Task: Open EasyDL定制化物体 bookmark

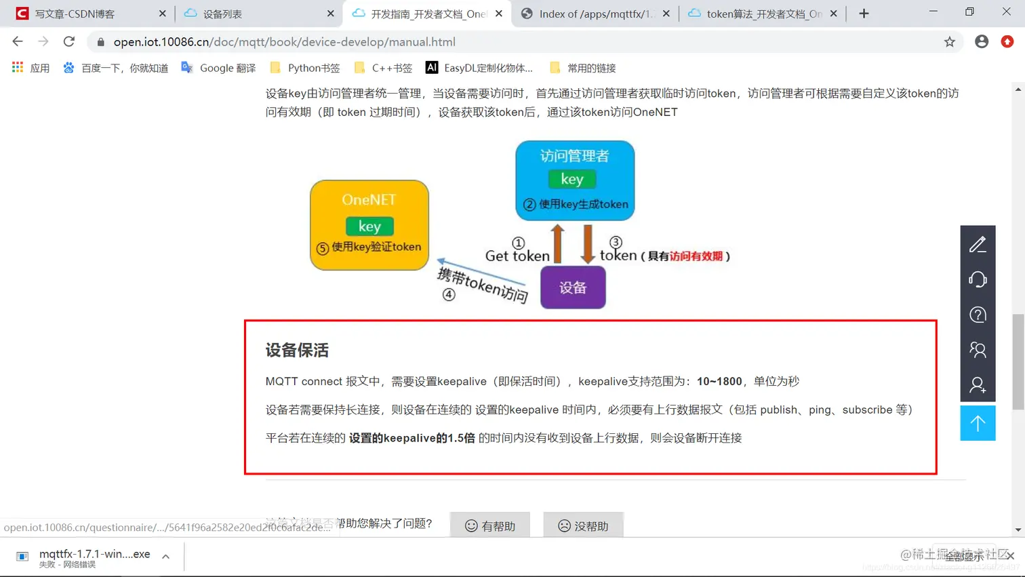Action: [479, 68]
